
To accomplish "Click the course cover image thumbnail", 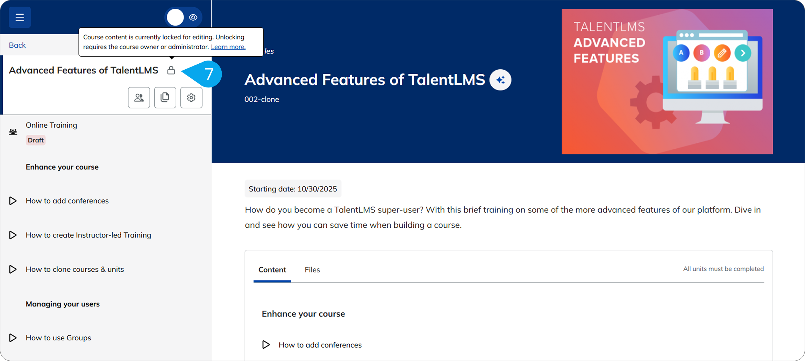I will (667, 82).
